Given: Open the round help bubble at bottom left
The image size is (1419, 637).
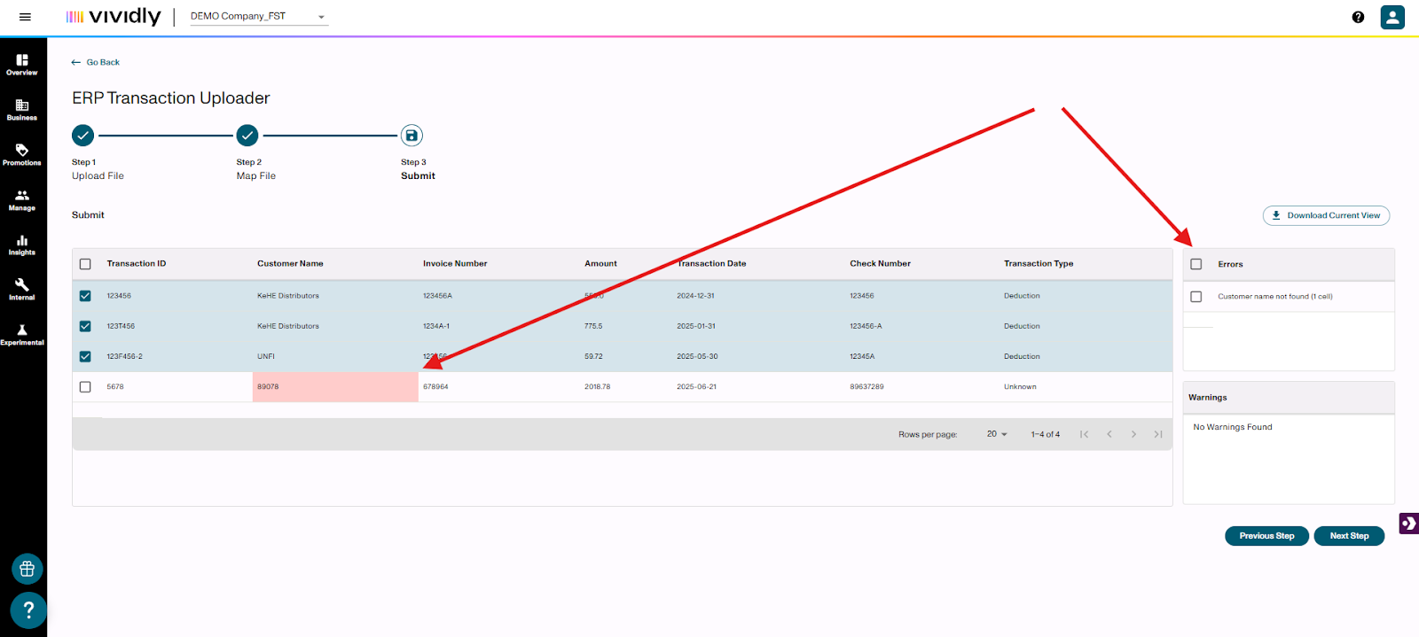Looking at the screenshot, I should [27, 610].
